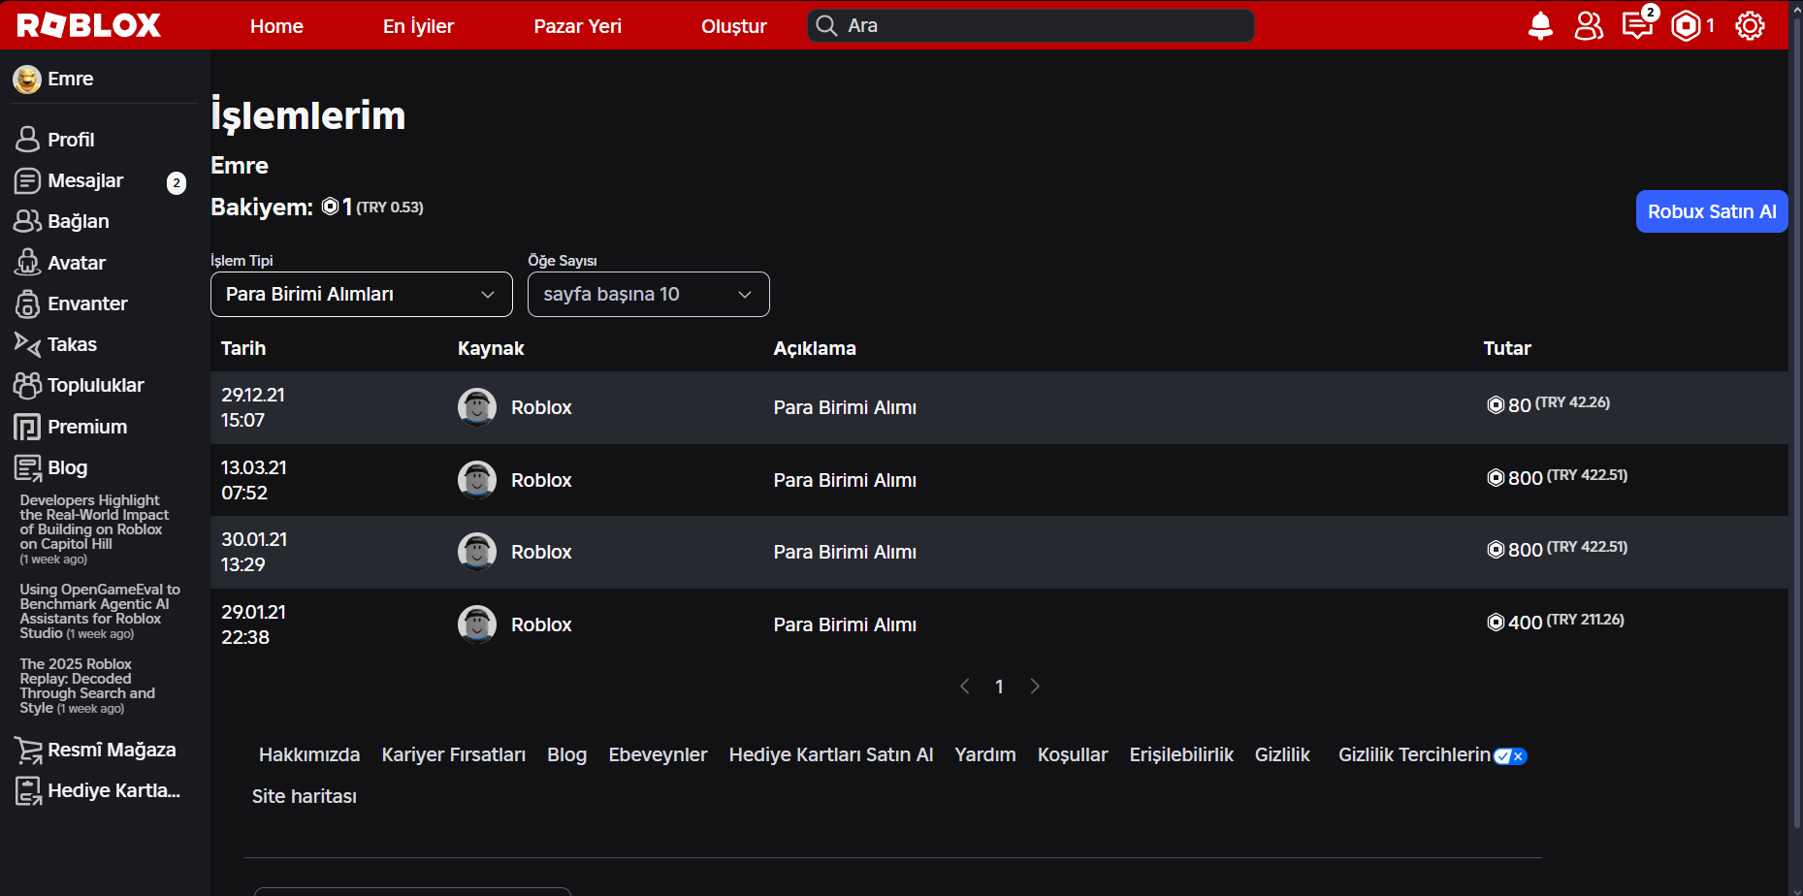Viewport: 1803px width, 896px height.
Task: Go to the next page arrow
Action: click(x=1035, y=687)
